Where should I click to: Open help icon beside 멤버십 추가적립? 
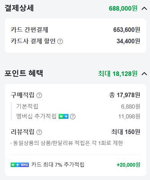pos(73,117)
